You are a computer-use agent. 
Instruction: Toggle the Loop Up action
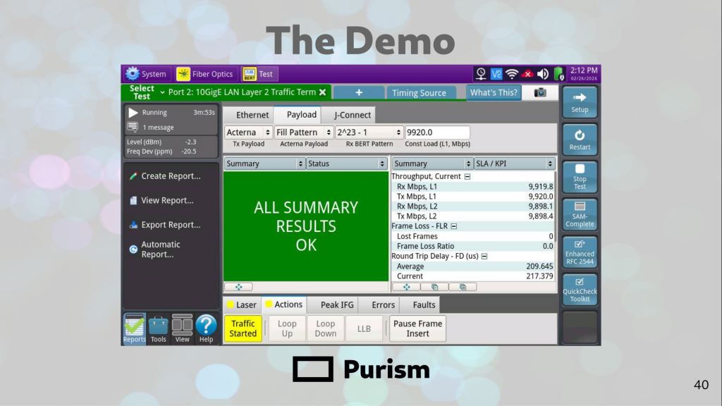point(287,328)
